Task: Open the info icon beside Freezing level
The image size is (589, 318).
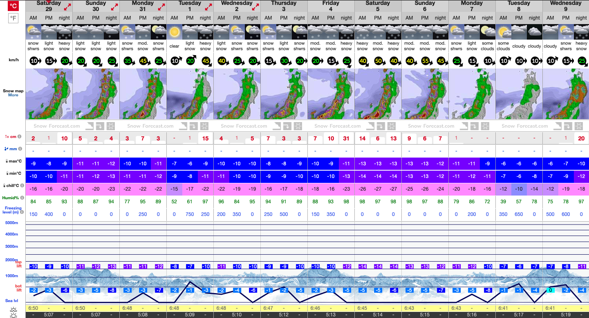Action: point(22,212)
